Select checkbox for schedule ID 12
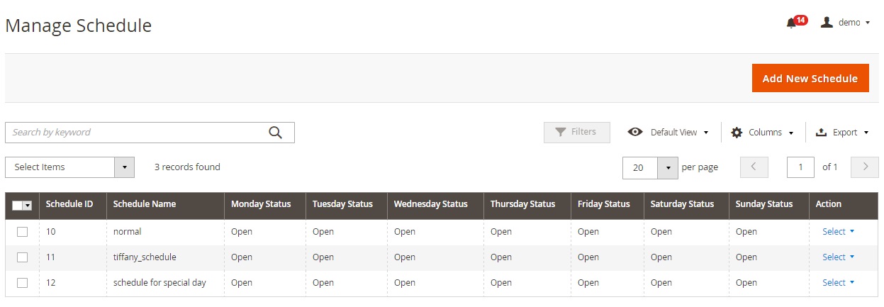 tap(22, 283)
